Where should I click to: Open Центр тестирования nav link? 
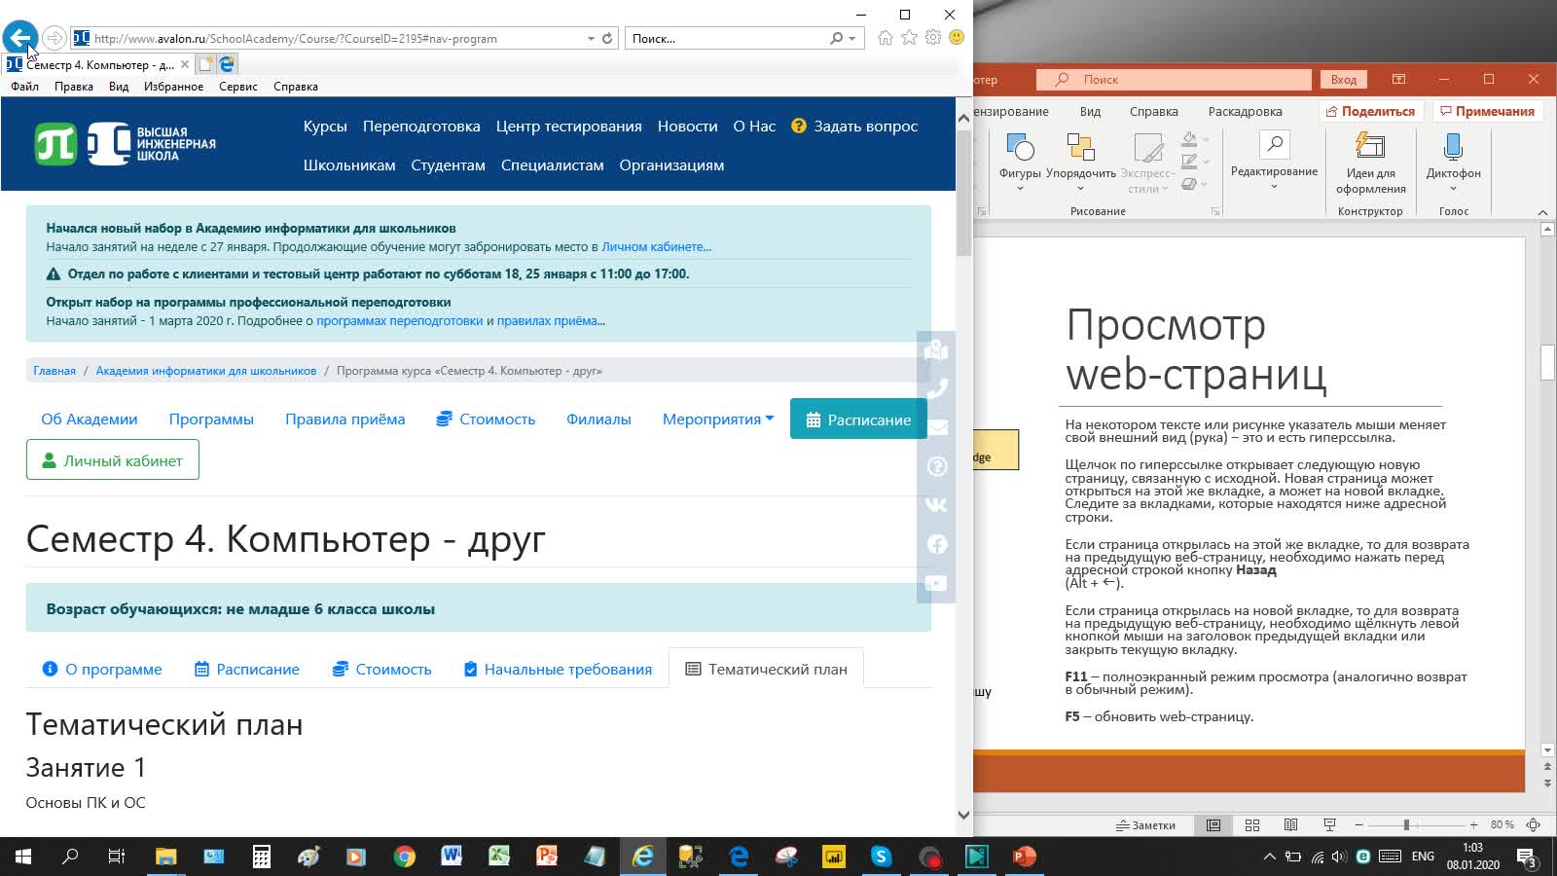pyautogui.click(x=568, y=127)
